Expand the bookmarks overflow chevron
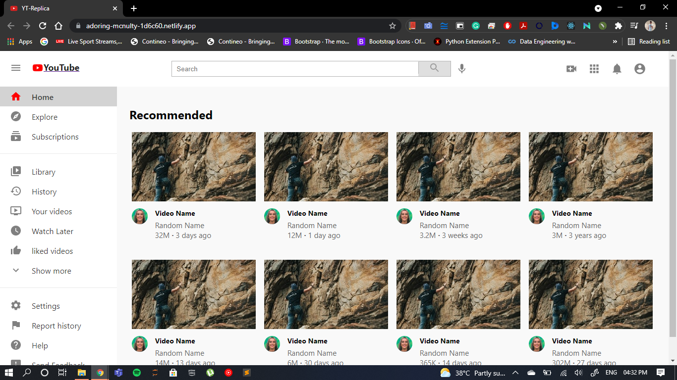 coord(615,42)
